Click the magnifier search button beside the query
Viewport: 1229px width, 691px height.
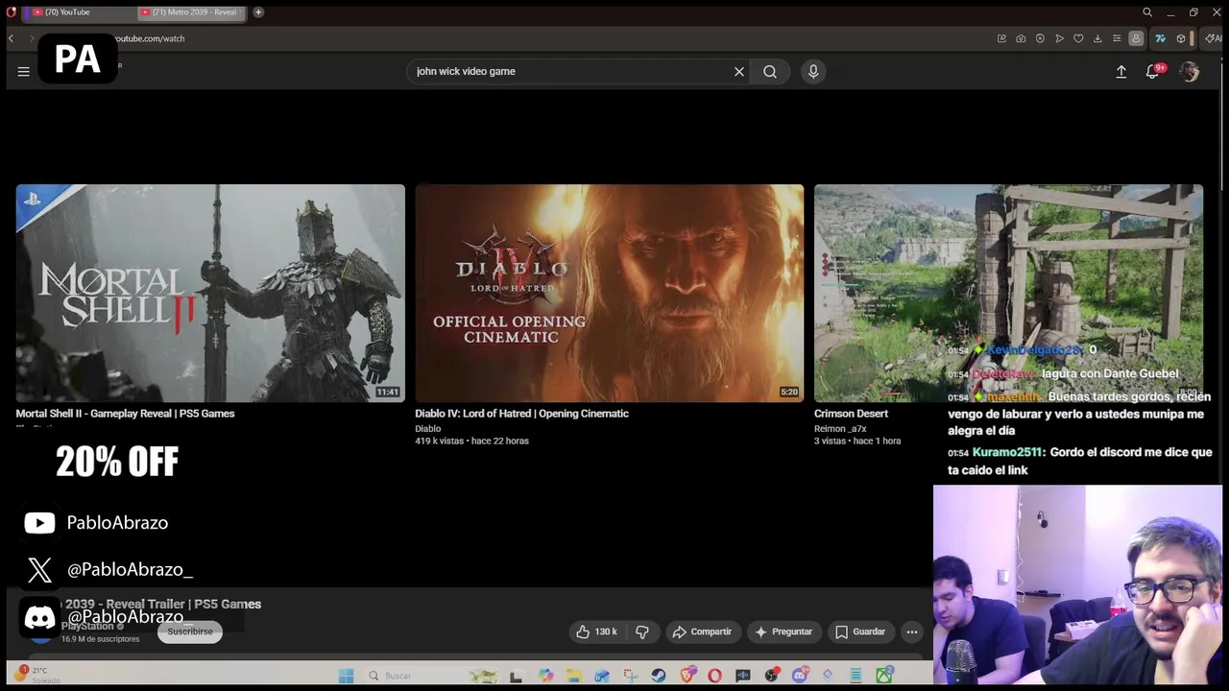click(770, 72)
